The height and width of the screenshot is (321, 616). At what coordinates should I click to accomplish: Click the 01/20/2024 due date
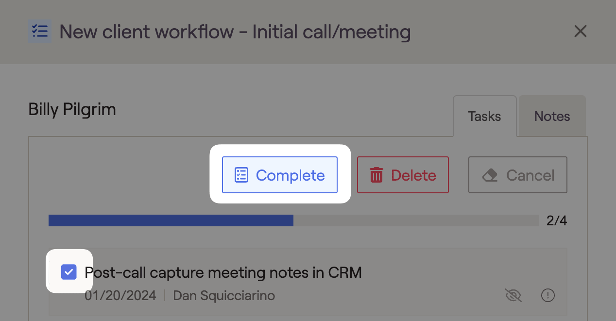(120, 295)
